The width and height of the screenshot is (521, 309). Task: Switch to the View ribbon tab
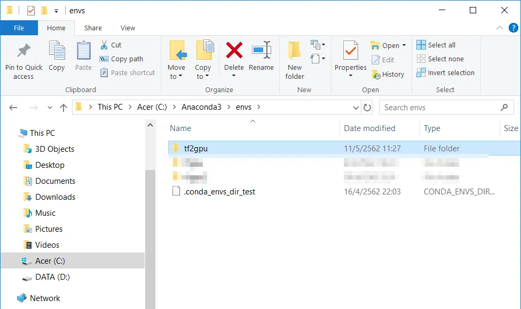128,28
